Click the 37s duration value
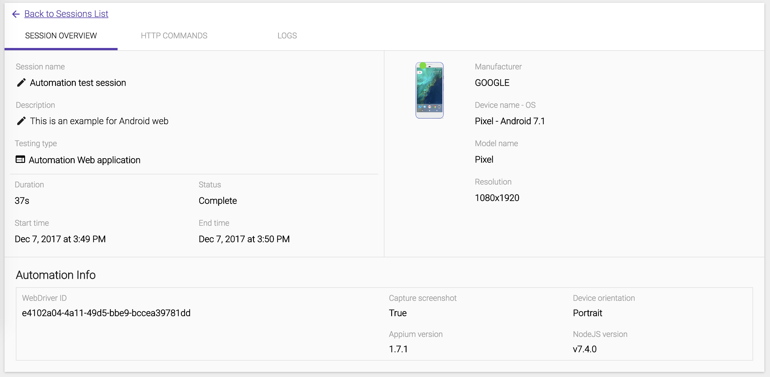The width and height of the screenshot is (770, 377). [x=22, y=201]
